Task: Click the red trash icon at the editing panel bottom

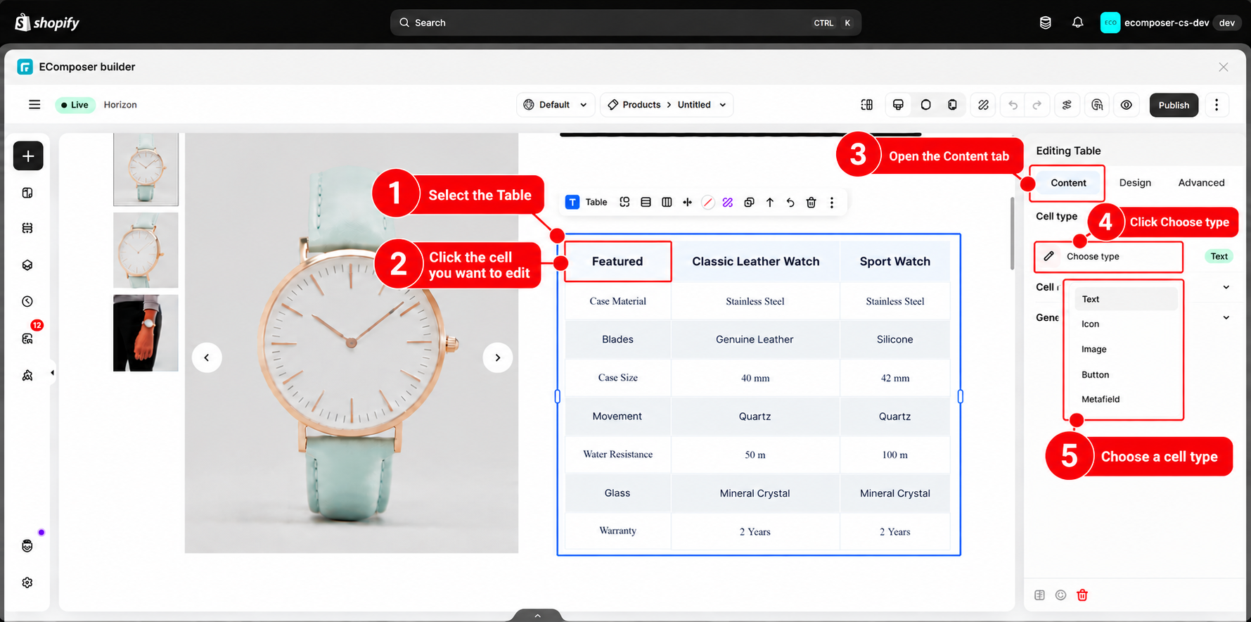Action: coord(1082,595)
